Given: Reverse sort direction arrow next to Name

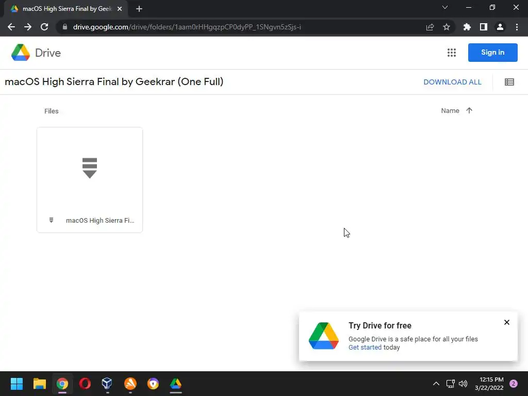Looking at the screenshot, I should point(469,110).
